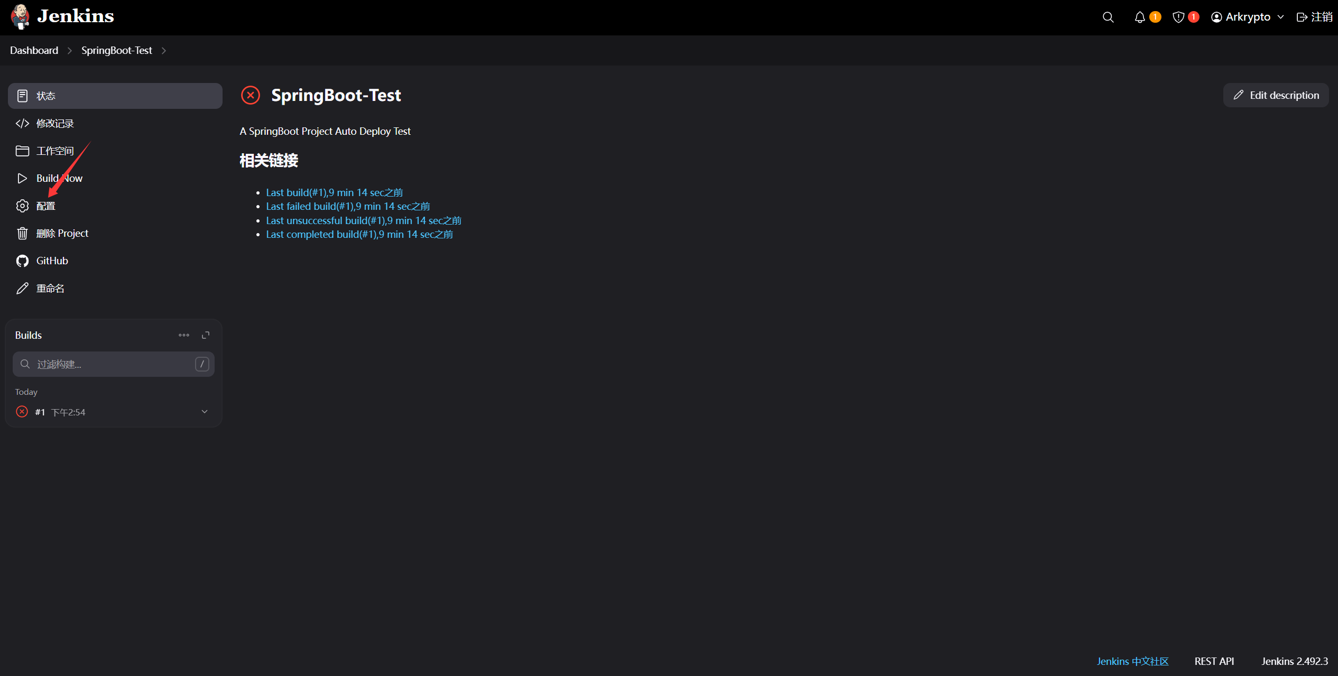Click Edit description button

[x=1276, y=95]
